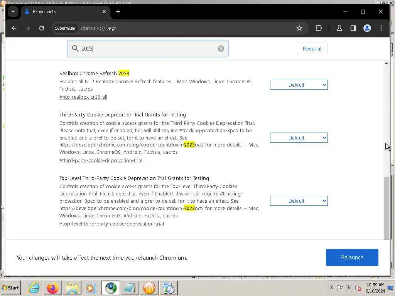Viewport: 395px width, 296px height.
Task: Close the Experiments tab
Action: click(104, 12)
